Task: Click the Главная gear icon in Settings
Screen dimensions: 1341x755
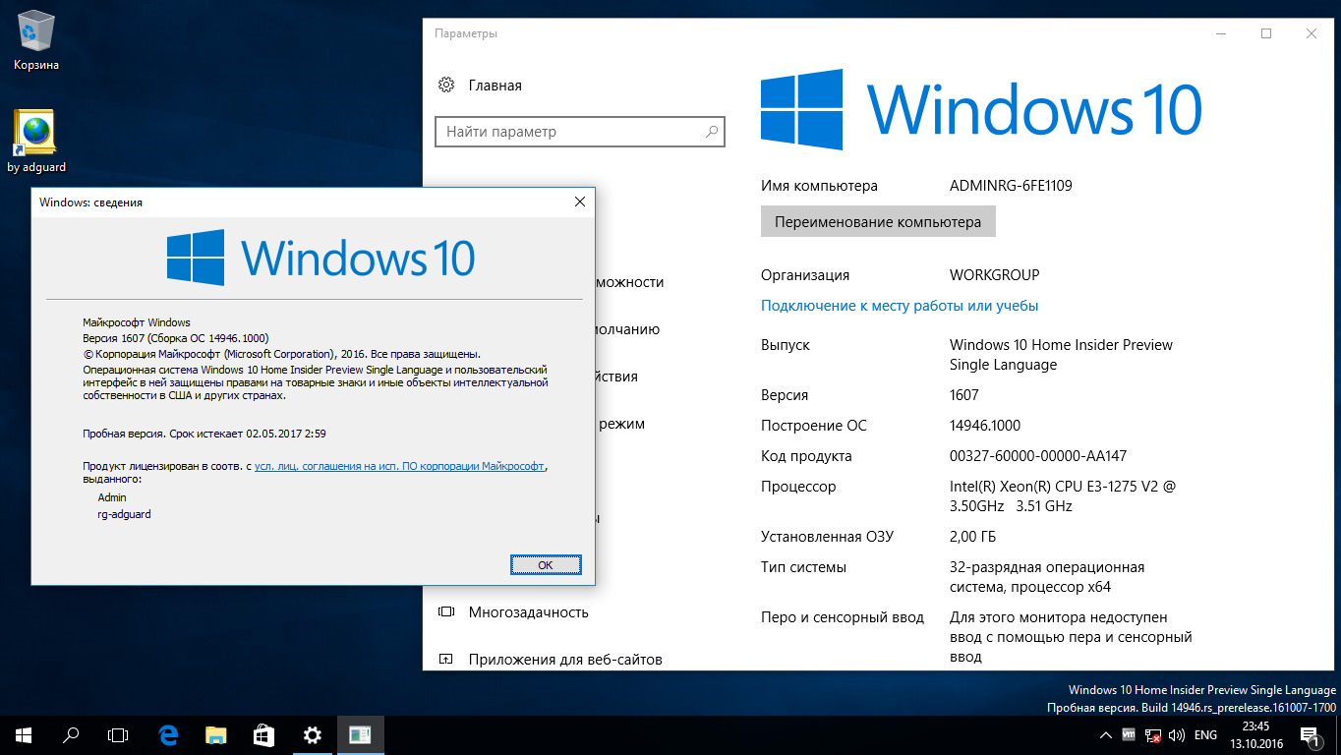Action: tap(446, 85)
